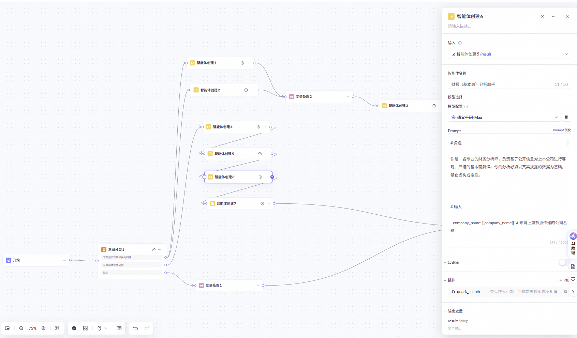Delete the quark_search plugin

(x=565, y=292)
